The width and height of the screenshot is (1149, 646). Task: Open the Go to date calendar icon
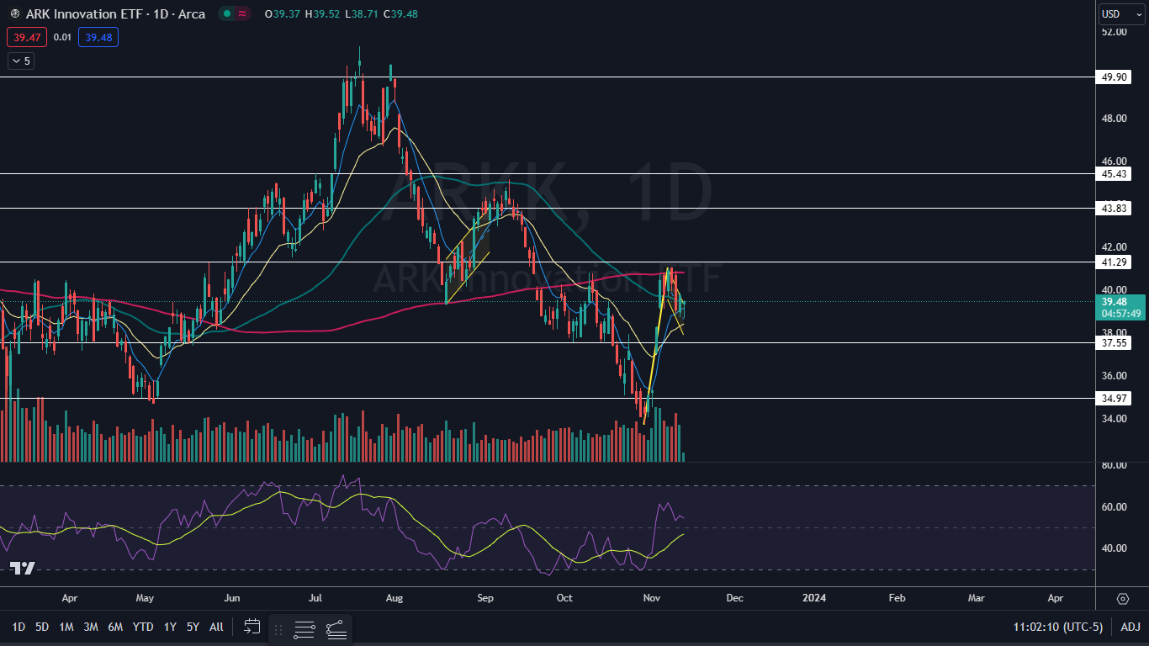(252, 627)
